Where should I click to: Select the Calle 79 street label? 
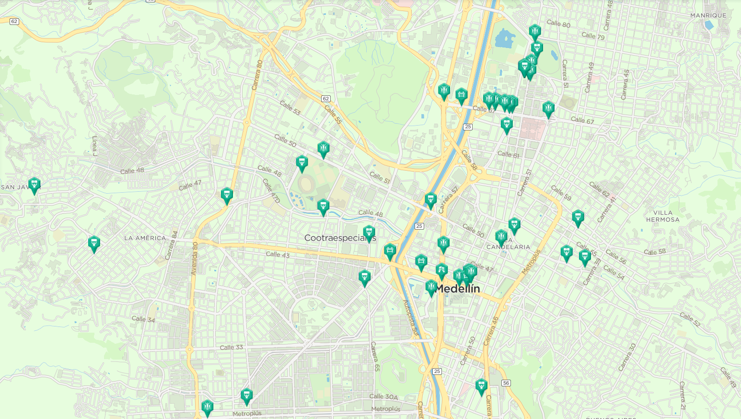(593, 35)
